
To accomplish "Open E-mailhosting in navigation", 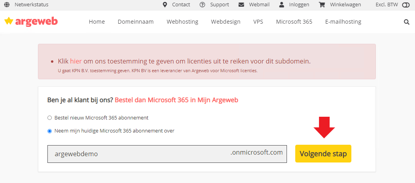I will tap(343, 22).
